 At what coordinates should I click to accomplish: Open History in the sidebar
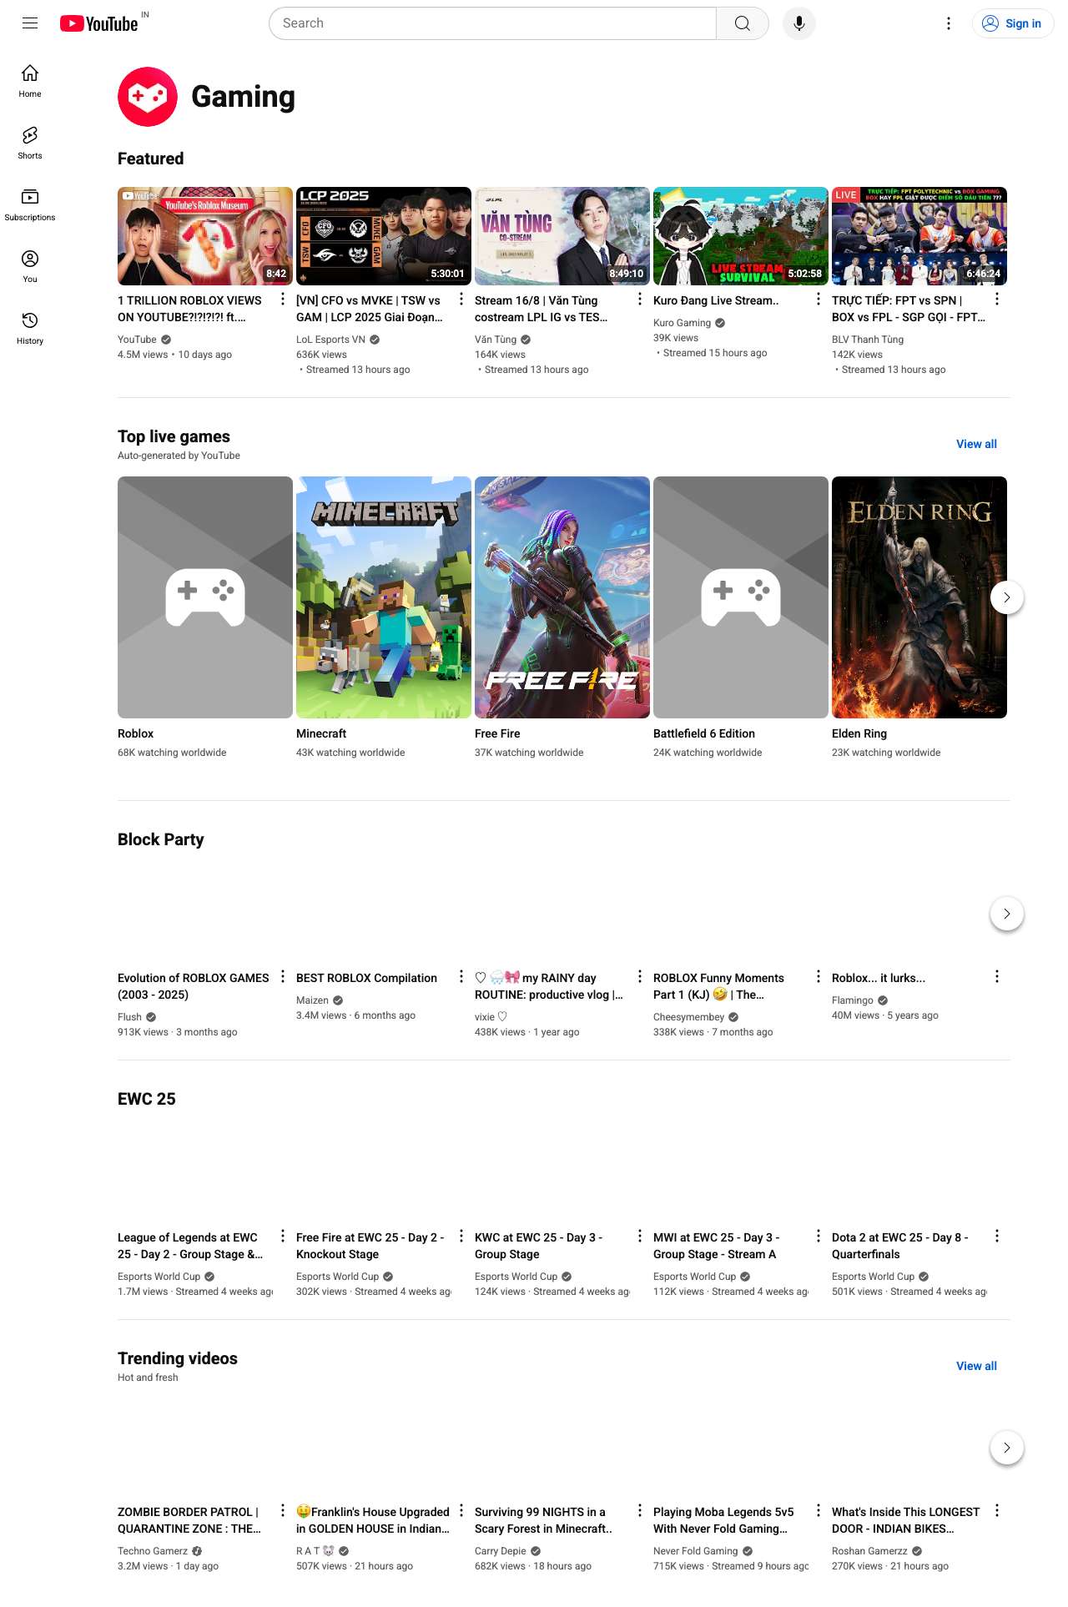pos(30,328)
